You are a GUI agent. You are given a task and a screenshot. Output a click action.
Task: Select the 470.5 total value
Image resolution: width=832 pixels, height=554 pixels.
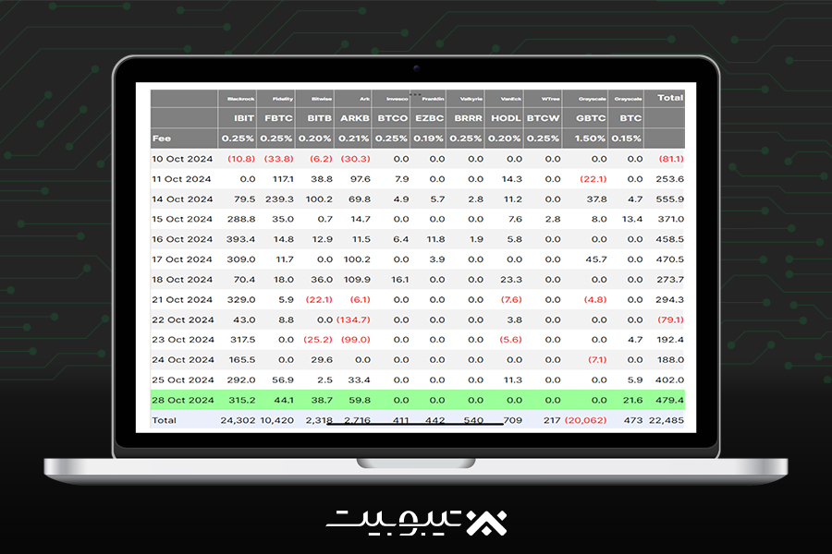[669, 259]
